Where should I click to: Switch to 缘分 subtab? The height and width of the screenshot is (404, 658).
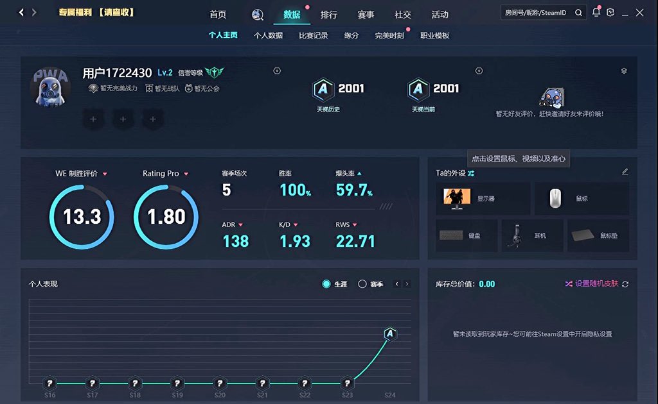[351, 35]
